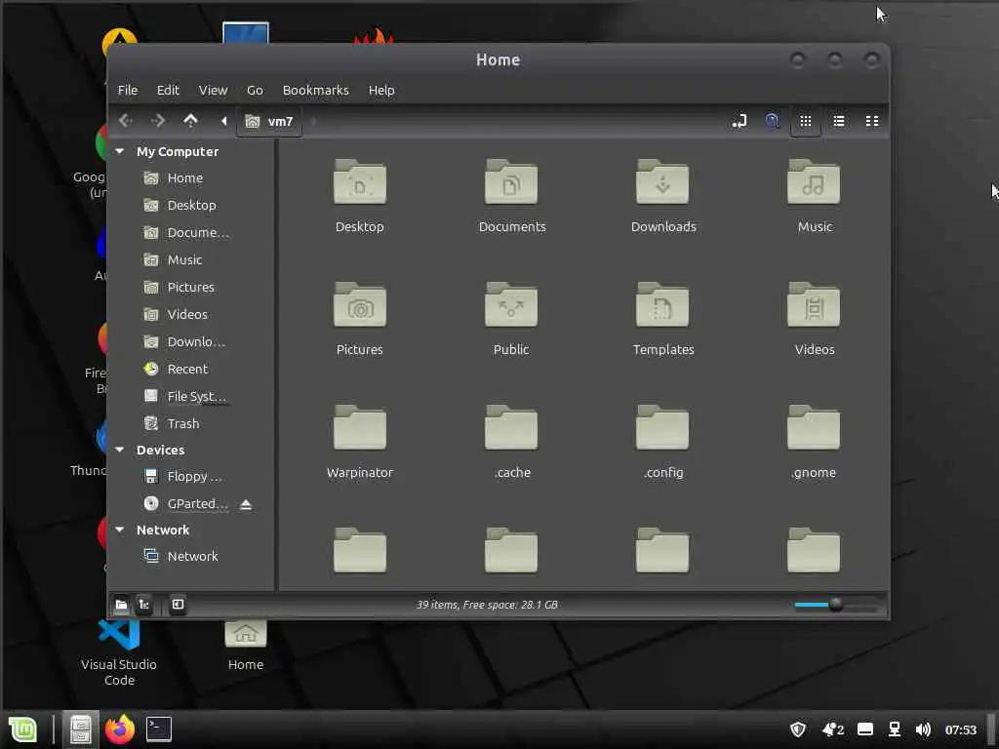
Task: Open the Downloads folder icon
Action: click(x=662, y=182)
